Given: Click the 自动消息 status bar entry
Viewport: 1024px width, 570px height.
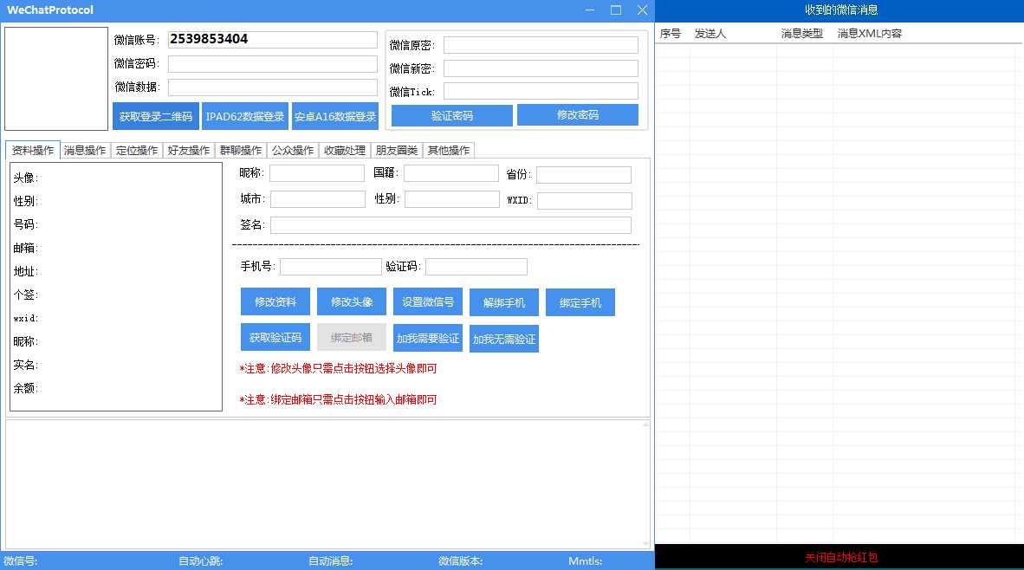Looking at the screenshot, I should click(330, 560).
